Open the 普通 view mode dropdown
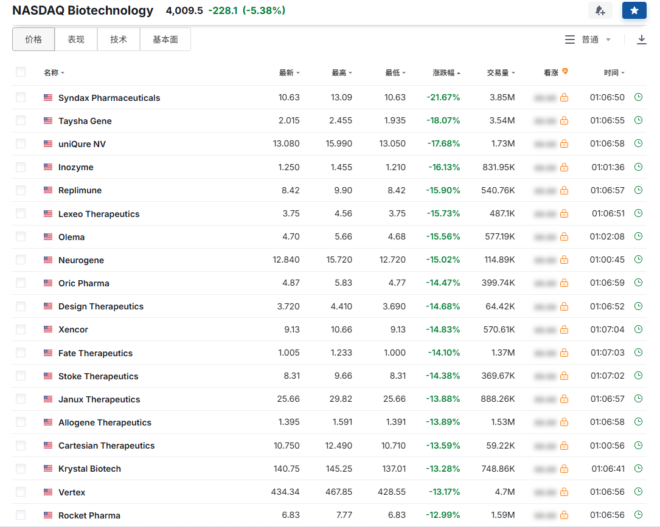Screen dimensions: 660x527 (x=596, y=40)
